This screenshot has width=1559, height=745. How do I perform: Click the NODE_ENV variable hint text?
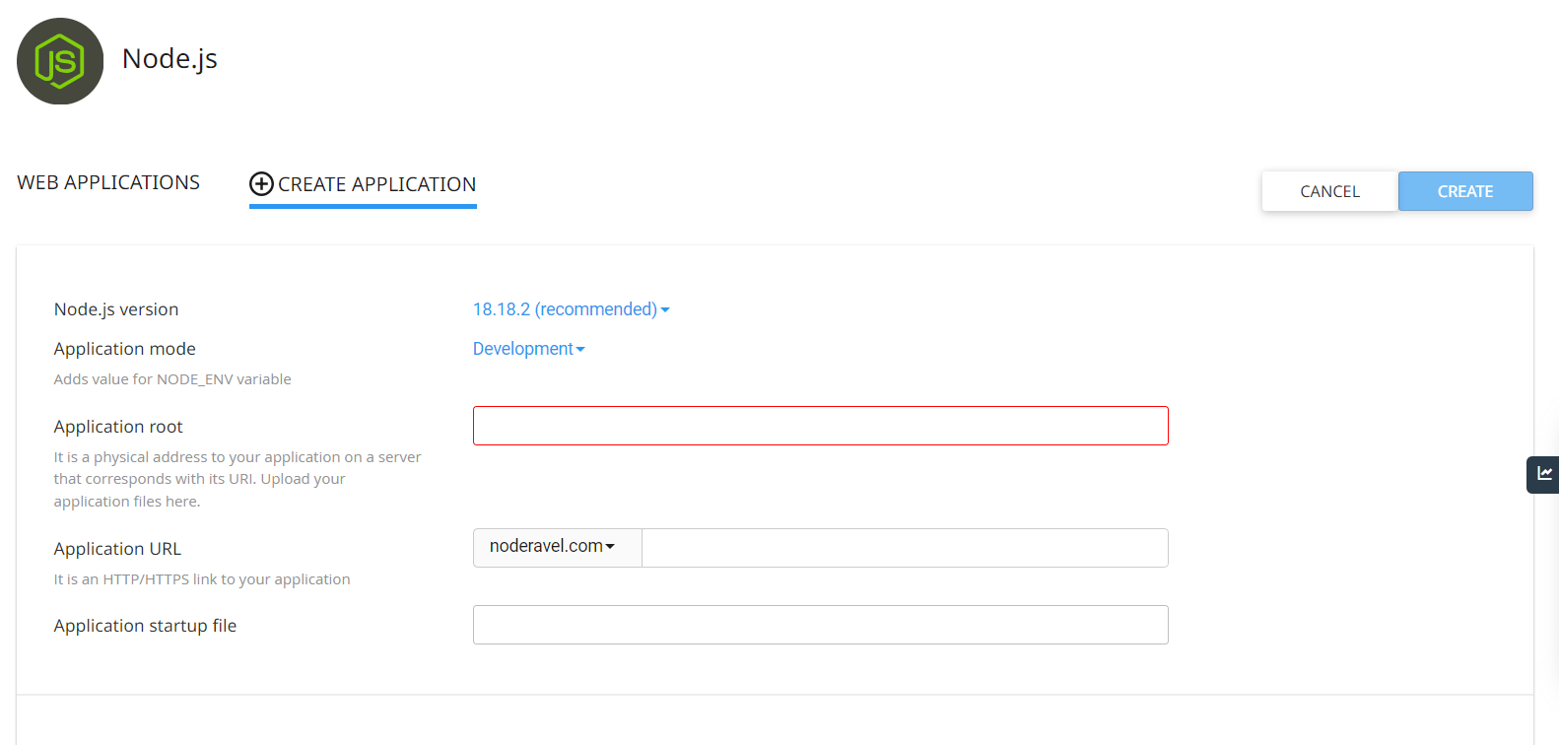172,379
